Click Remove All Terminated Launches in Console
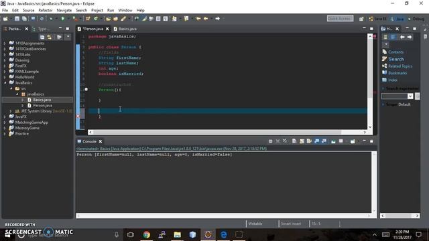 [285, 141]
